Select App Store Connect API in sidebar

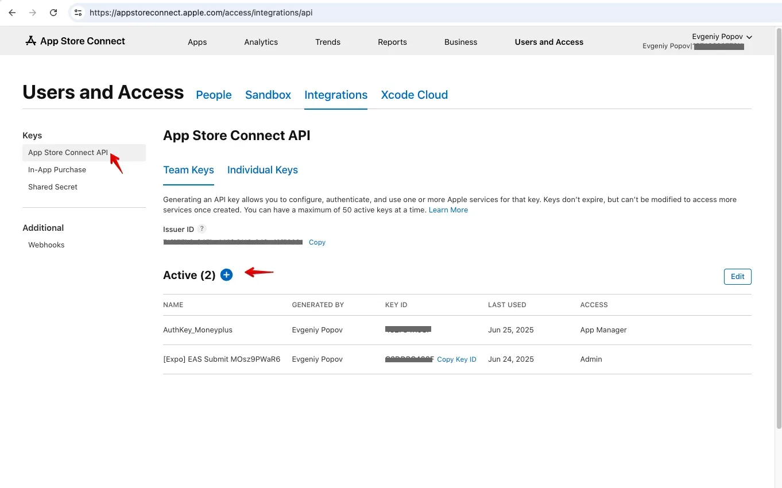coord(84,153)
